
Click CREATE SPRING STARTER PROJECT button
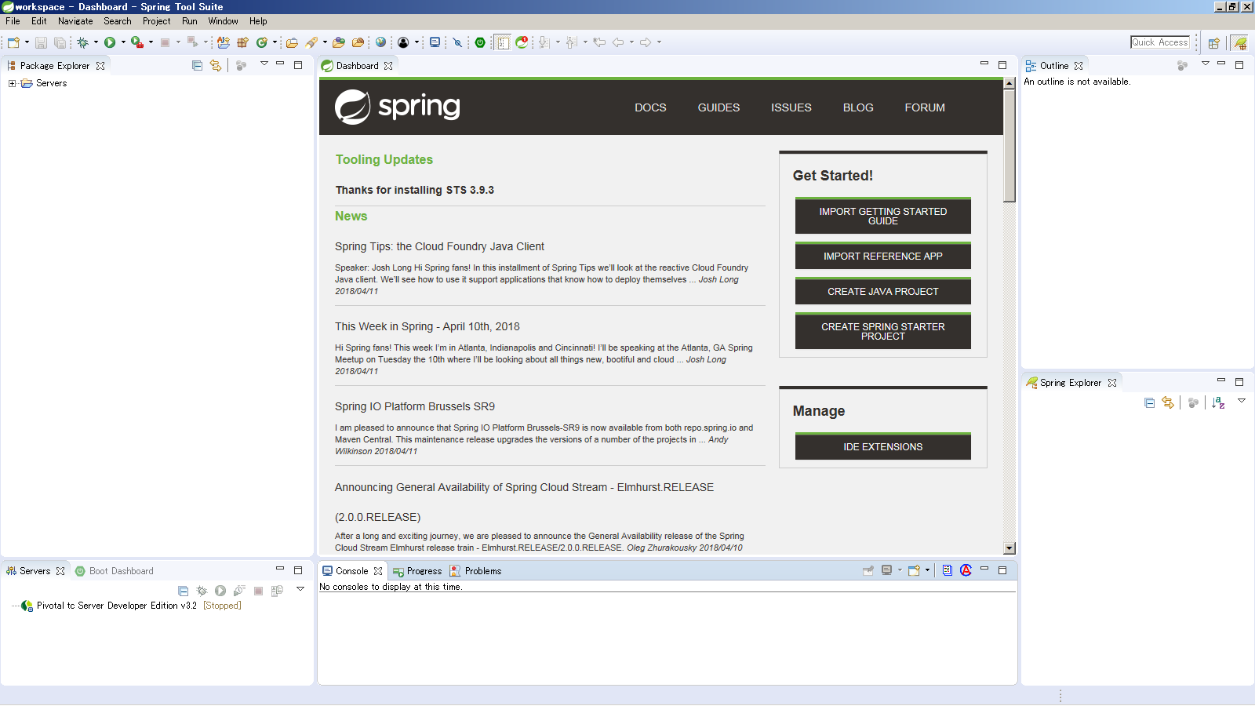883,331
